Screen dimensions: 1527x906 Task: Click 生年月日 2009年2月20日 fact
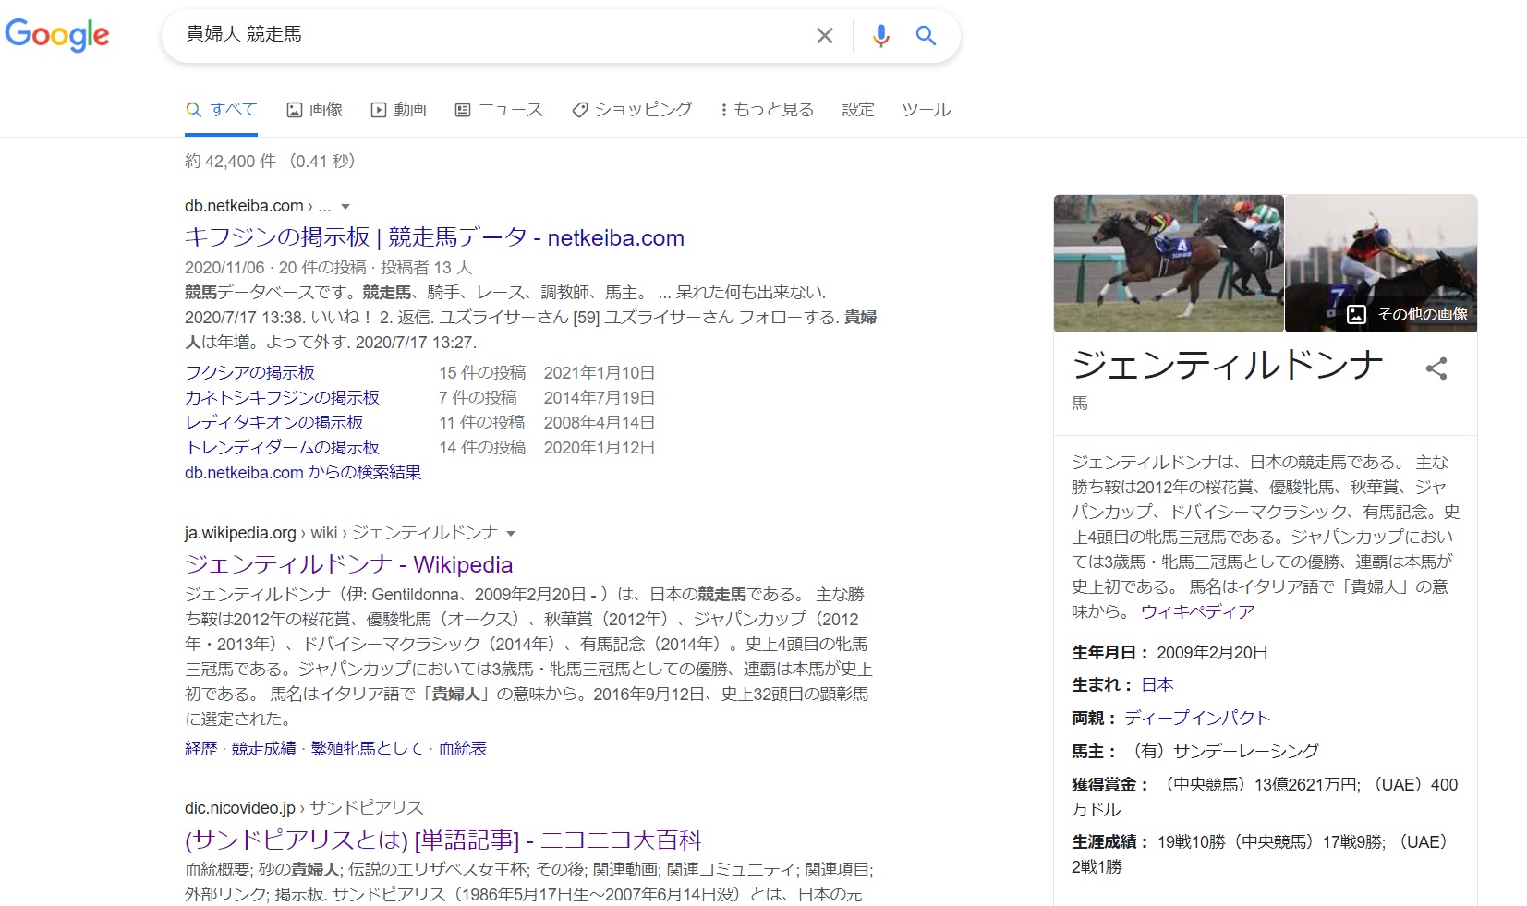click(x=1169, y=652)
